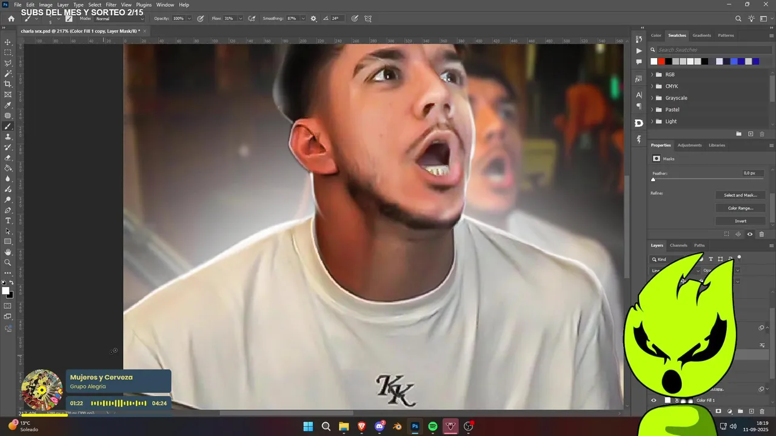This screenshot has width=776, height=436.
Task: Toggle pressure for opacity button
Action: [200, 19]
